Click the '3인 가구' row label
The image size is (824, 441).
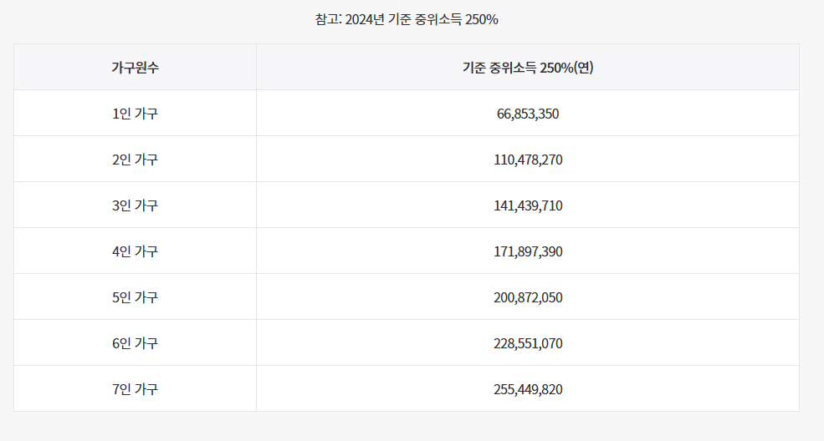(x=135, y=205)
